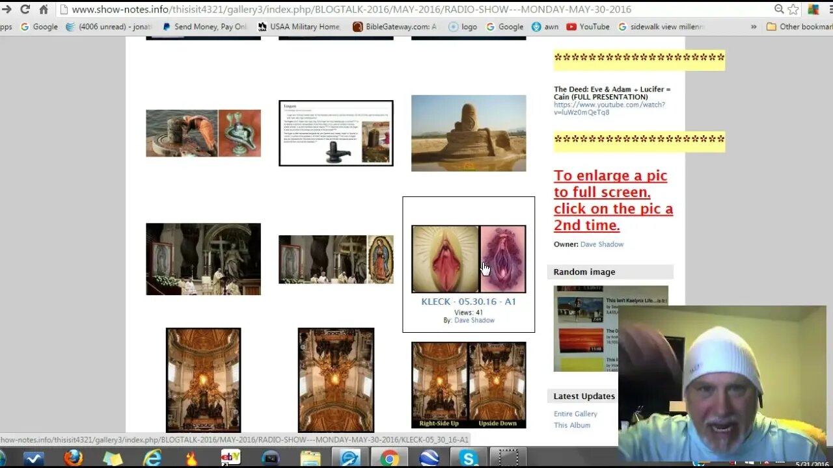This screenshot has height=468, width=833.
Task: Open the PayPal 'Send Money, Pay Online' bookmark
Action: (204, 27)
